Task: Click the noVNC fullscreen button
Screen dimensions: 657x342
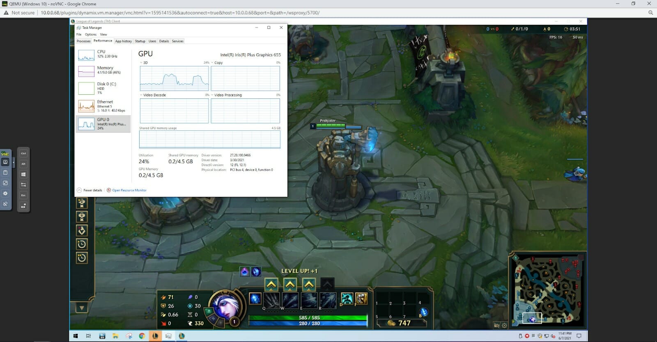Action: click(x=5, y=183)
